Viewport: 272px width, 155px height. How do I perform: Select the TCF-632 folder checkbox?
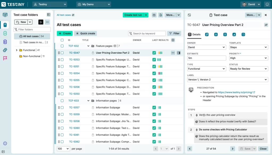62,46
